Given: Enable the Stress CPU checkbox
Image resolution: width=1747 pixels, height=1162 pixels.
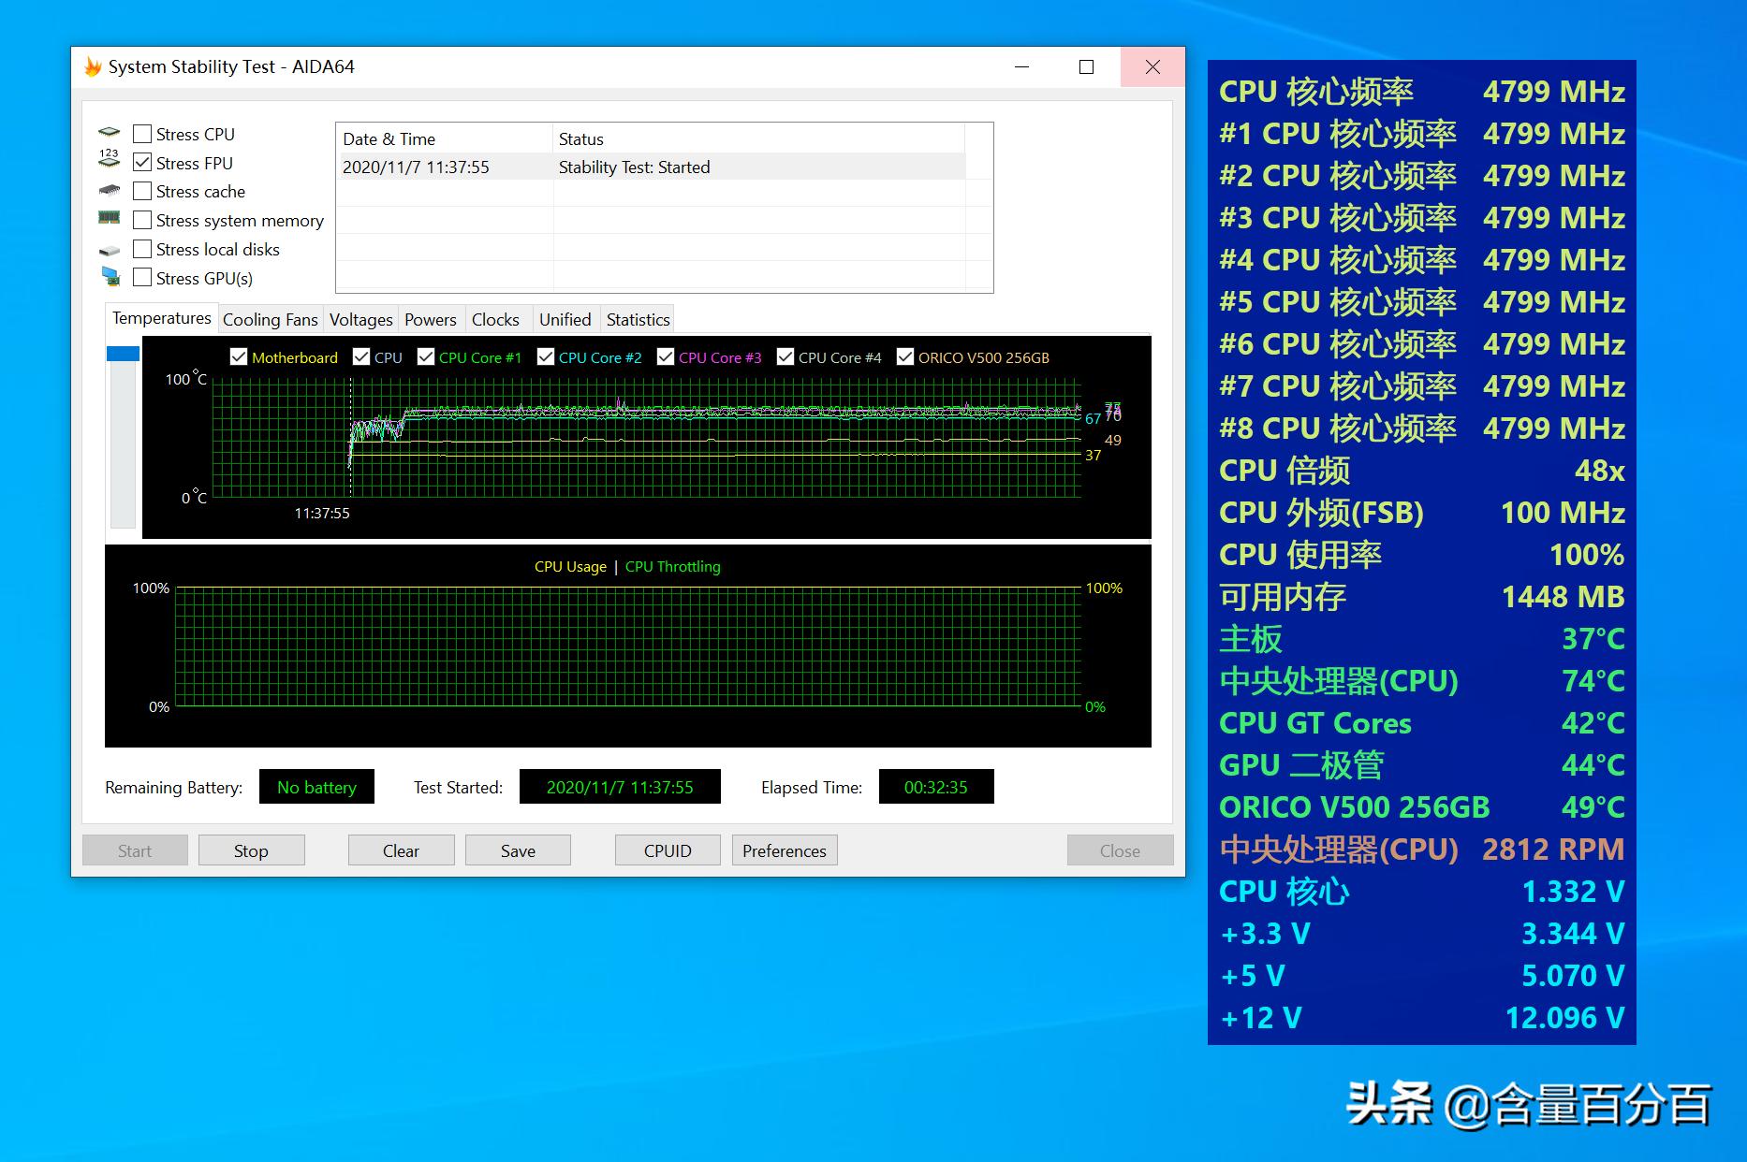Looking at the screenshot, I should click(142, 133).
